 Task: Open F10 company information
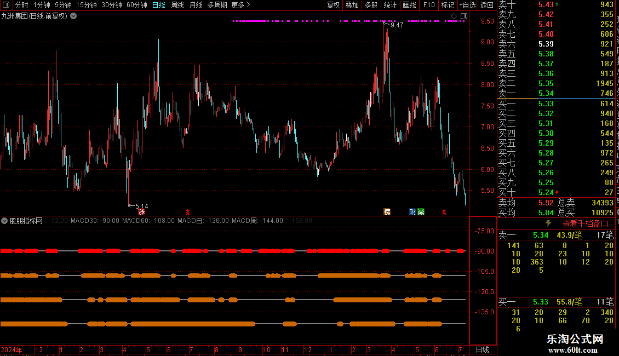(429, 5)
